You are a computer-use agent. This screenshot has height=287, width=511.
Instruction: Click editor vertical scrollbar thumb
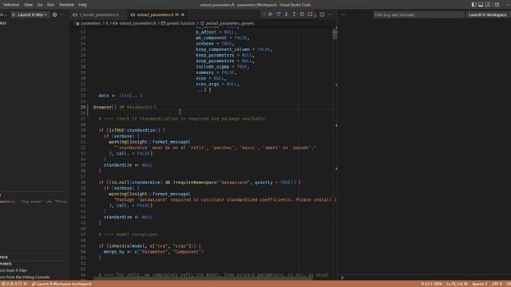pyautogui.click(x=335, y=34)
